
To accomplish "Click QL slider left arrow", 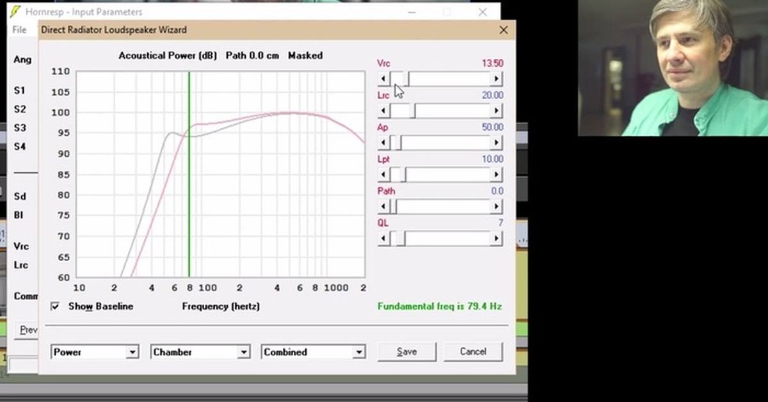I will (x=384, y=239).
